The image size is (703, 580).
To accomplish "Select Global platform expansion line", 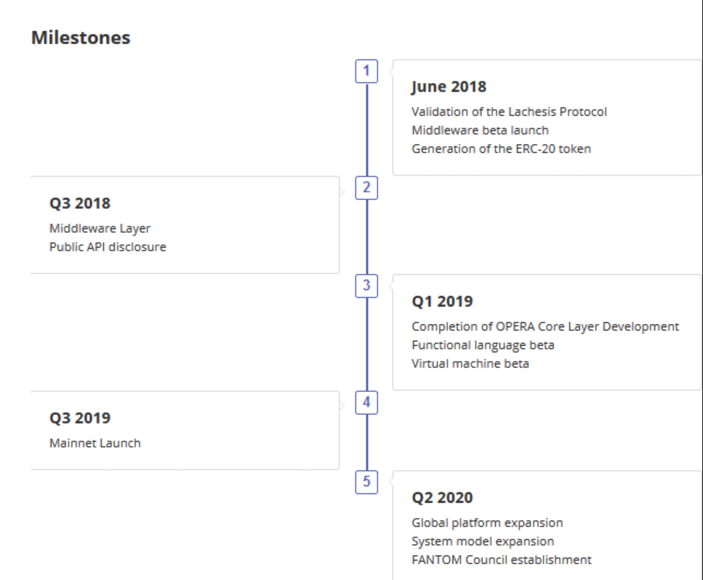I will [x=487, y=523].
